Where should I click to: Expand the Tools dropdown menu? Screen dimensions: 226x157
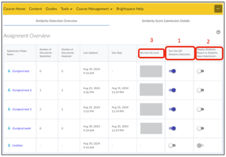pyautogui.click(x=66, y=9)
